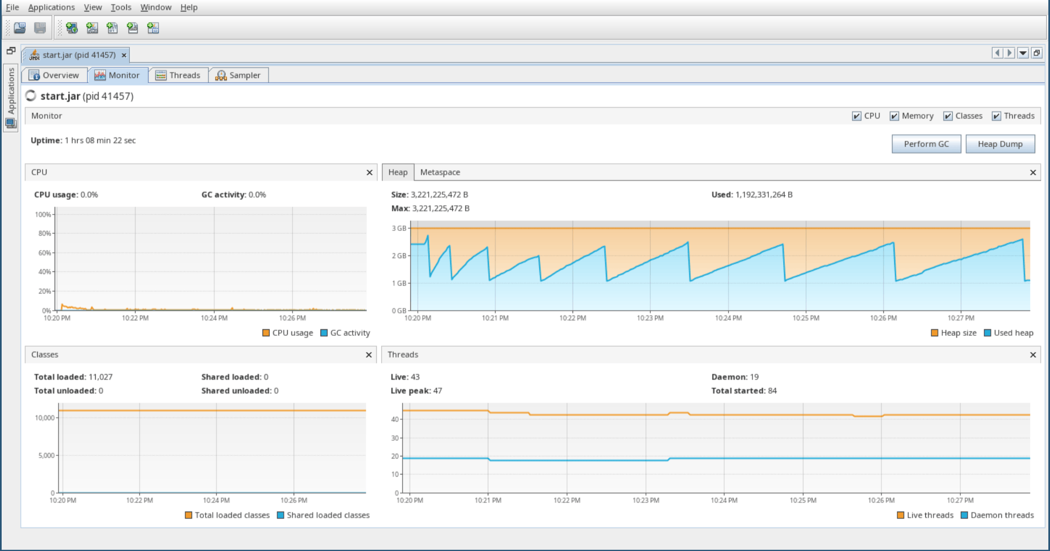Close the Classes chart panel

tap(369, 355)
